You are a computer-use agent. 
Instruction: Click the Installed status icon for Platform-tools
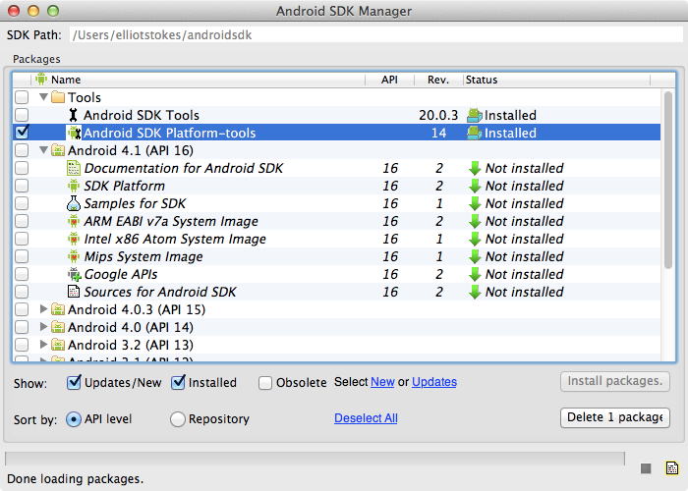475,133
